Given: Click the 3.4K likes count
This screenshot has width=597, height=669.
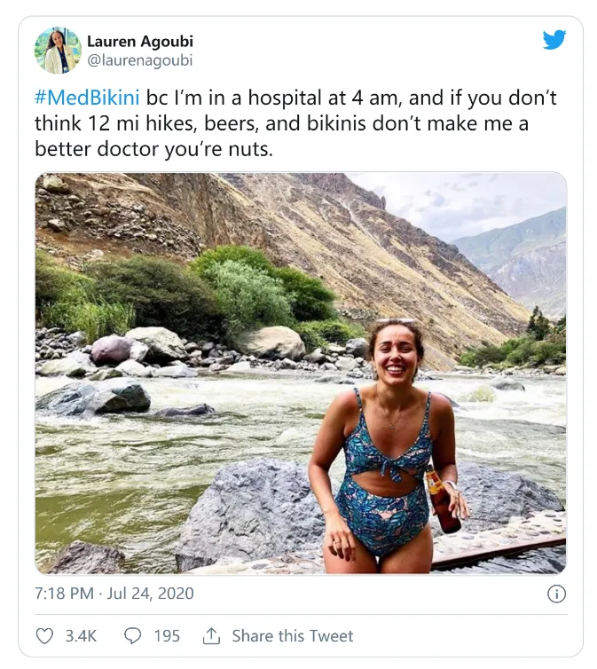Looking at the screenshot, I should [x=81, y=636].
